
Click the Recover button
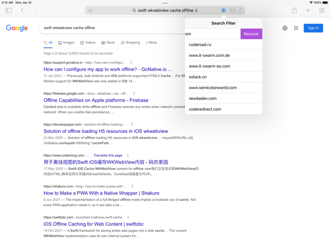[251, 34]
